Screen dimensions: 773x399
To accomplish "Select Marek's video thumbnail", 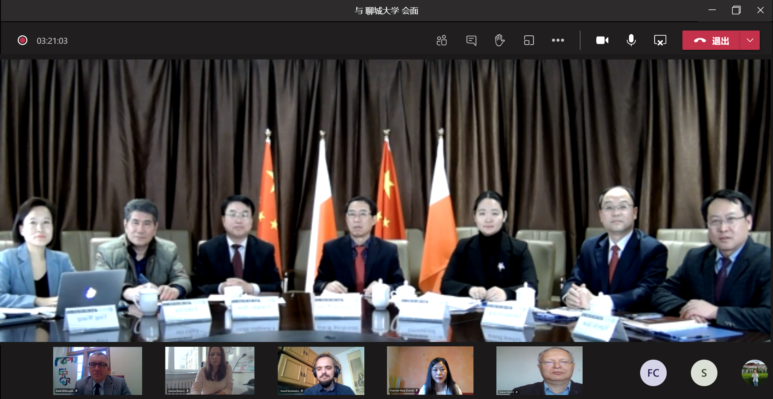I will (x=539, y=370).
